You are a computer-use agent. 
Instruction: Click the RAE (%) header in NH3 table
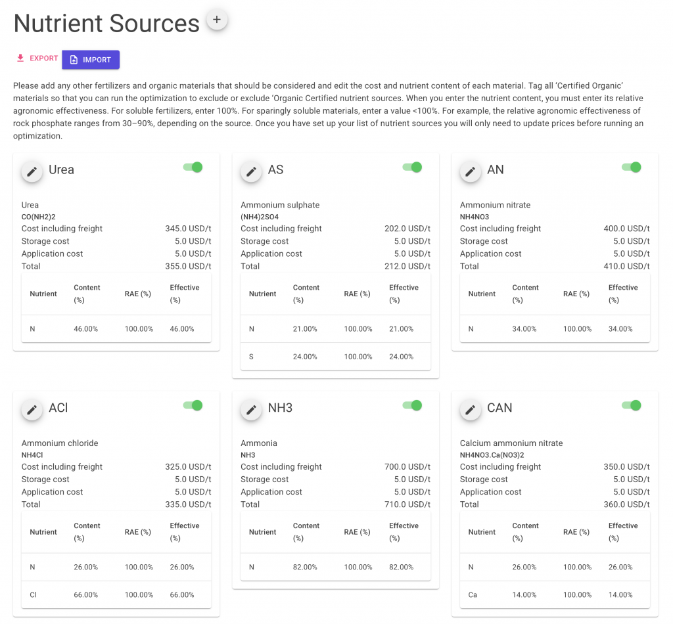point(357,532)
